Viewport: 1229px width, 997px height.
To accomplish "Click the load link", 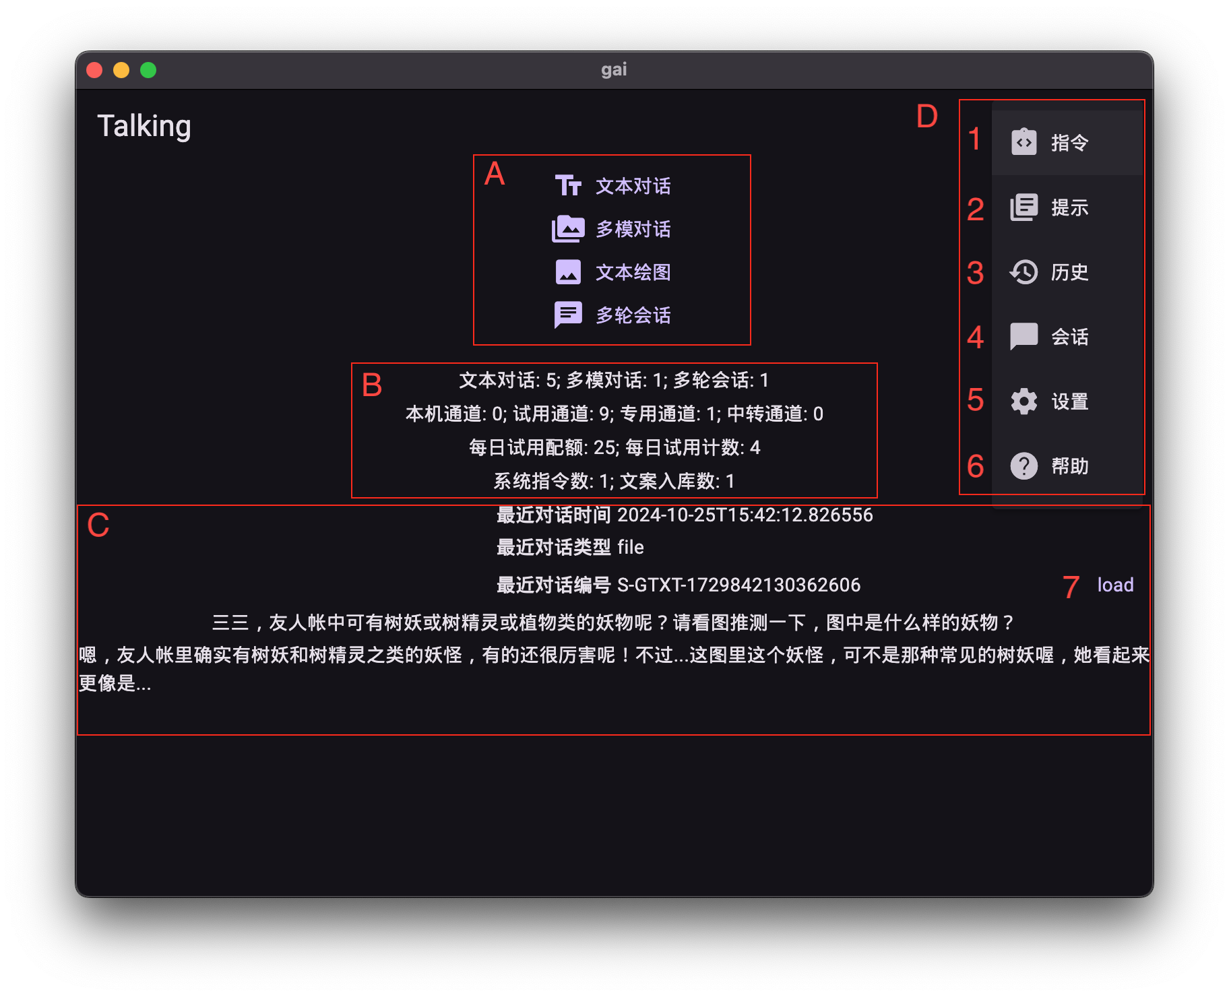I will (x=1115, y=585).
